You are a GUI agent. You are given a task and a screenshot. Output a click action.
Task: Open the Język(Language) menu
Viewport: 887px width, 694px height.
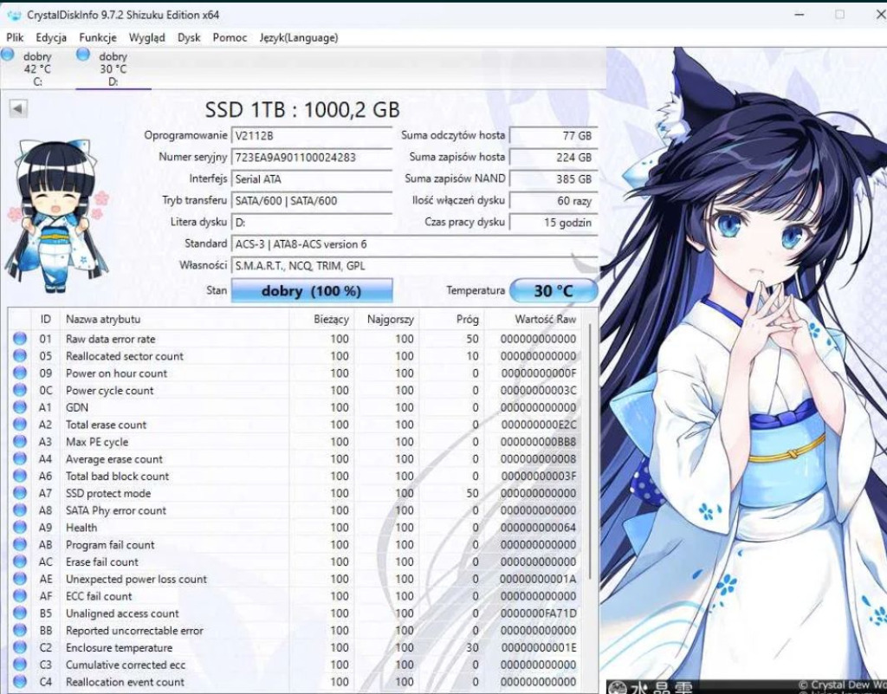tap(299, 38)
